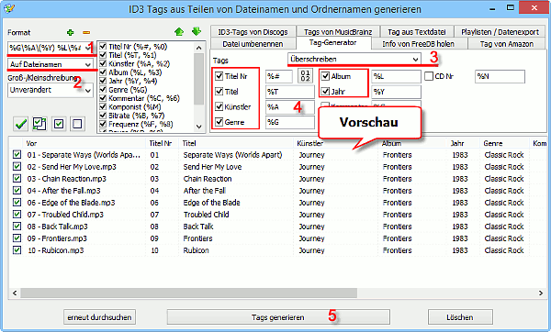Image resolution: width=551 pixels, height=332 pixels.
Task: Click the Jahr '%Y' input field
Action: [x=396, y=92]
